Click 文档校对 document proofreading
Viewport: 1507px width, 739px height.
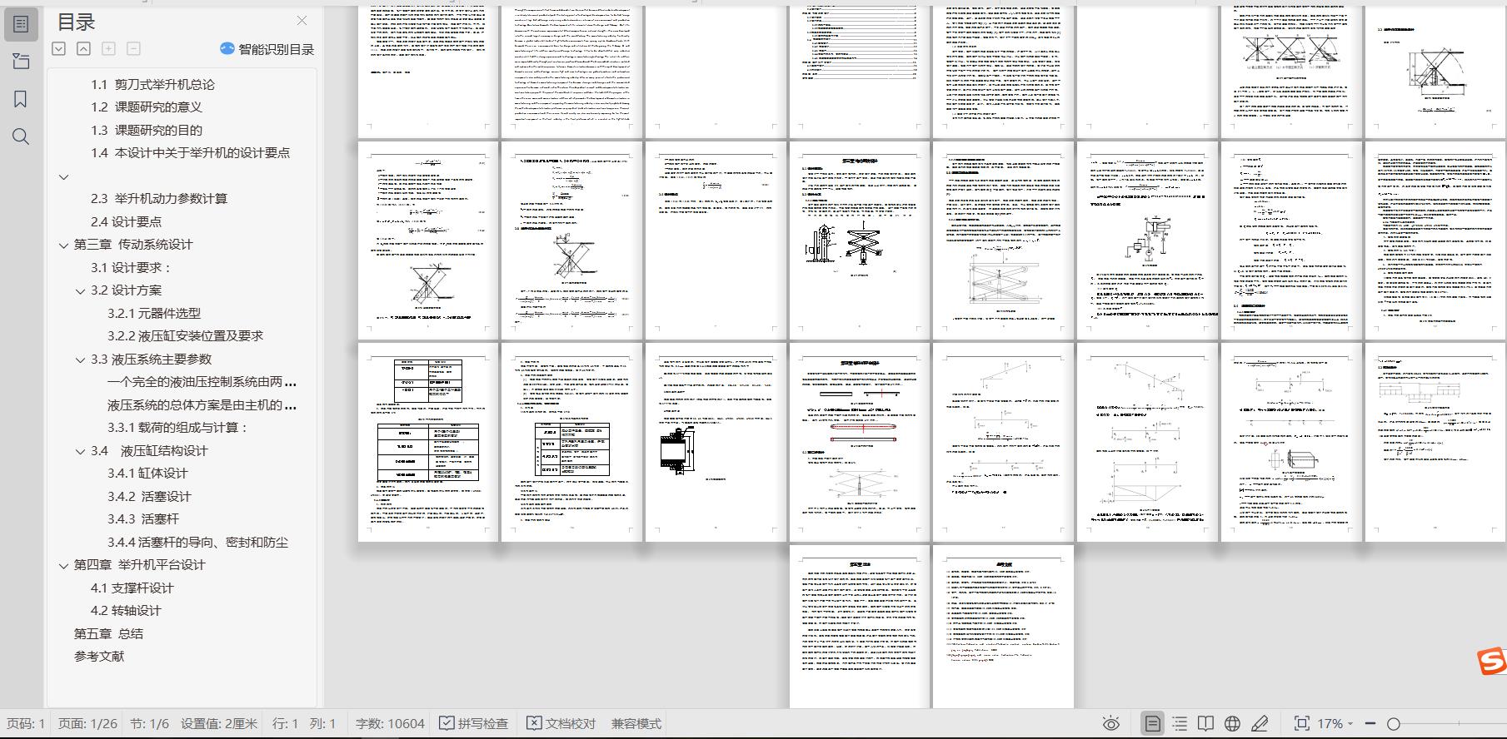pyautogui.click(x=561, y=723)
